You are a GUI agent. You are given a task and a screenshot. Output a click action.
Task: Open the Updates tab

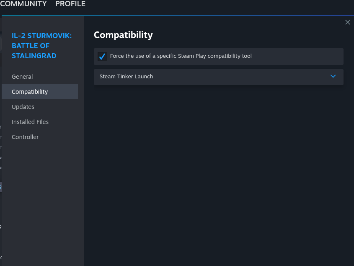tap(23, 107)
